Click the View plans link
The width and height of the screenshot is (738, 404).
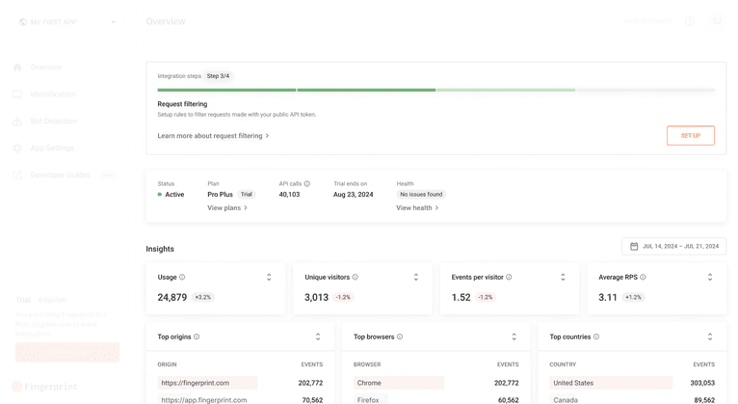tap(227, 208)
